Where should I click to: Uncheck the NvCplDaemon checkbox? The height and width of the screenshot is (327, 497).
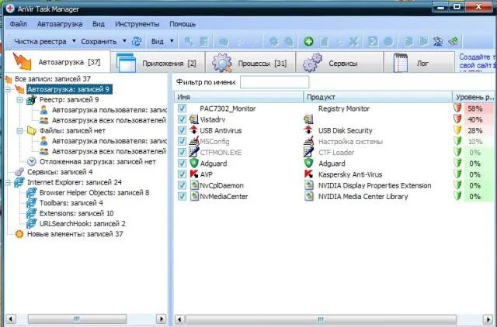coord(182,185)
